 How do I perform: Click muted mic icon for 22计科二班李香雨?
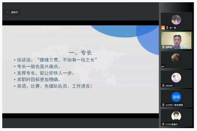163,105
